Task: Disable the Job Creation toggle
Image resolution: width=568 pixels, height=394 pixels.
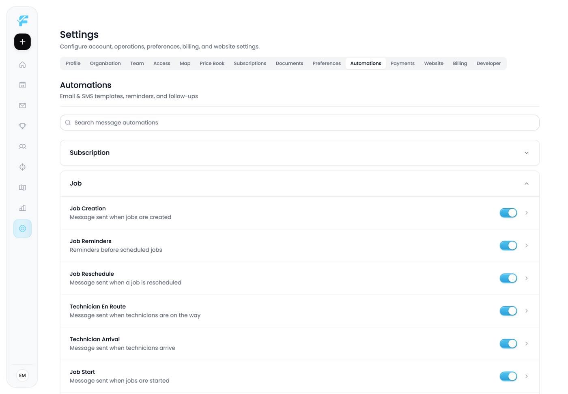Action: point(508,213)
